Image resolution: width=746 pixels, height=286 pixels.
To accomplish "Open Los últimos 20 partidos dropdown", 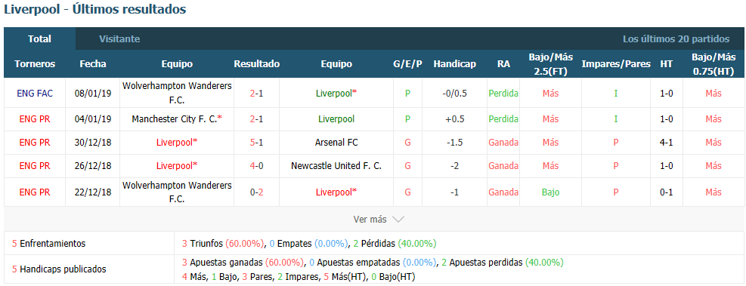I will (676, 39).
